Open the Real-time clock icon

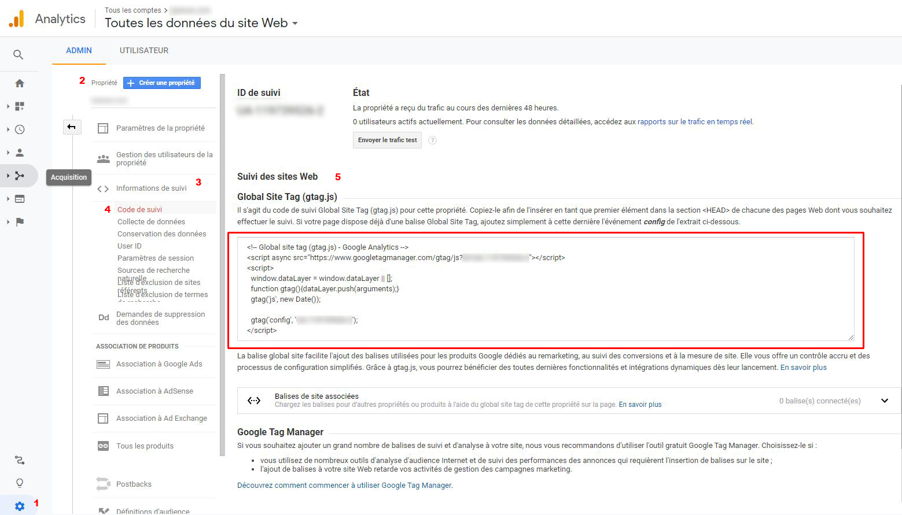click(20, 129)
